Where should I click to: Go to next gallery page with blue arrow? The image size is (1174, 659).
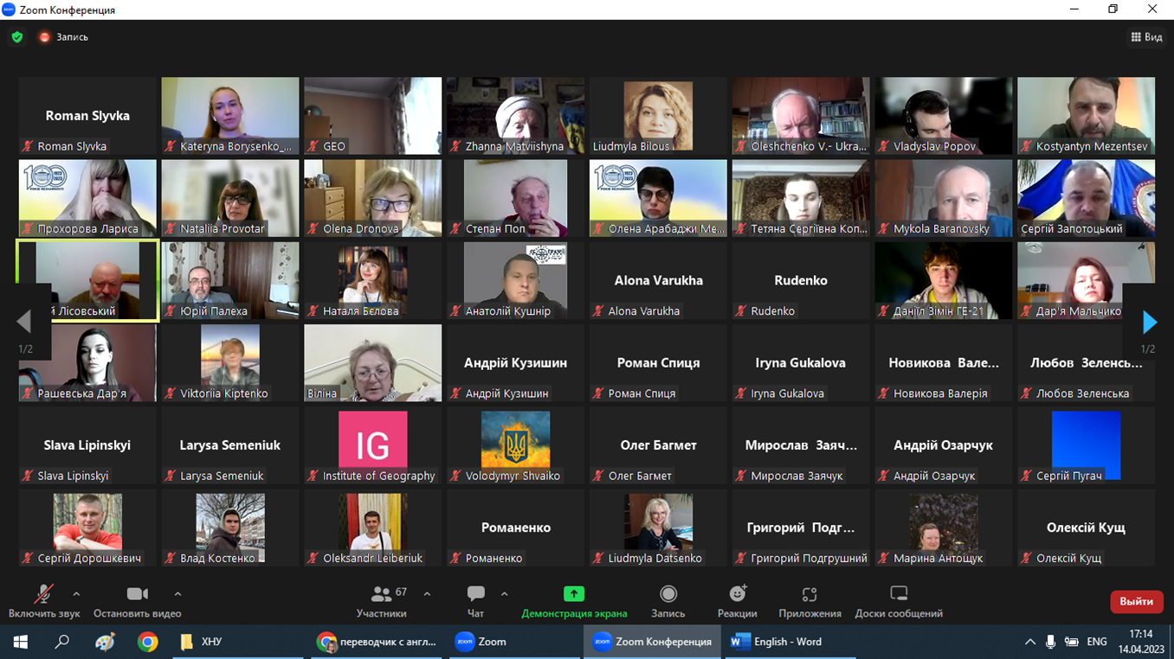click(1149, 323)
